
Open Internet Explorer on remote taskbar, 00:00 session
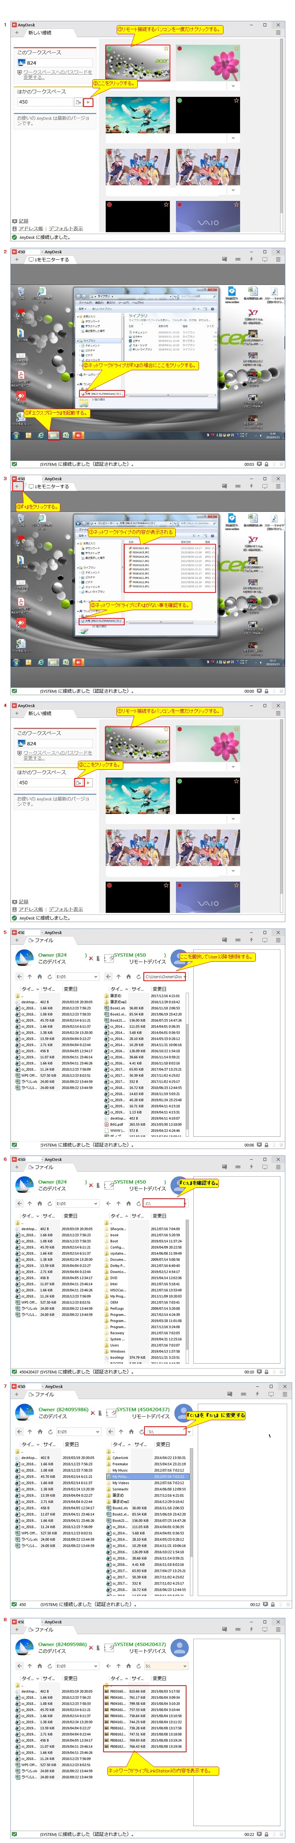(41, 662)
